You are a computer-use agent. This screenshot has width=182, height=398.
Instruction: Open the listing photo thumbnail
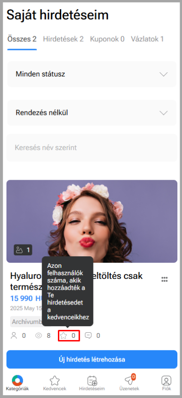(x=92, y=221)
